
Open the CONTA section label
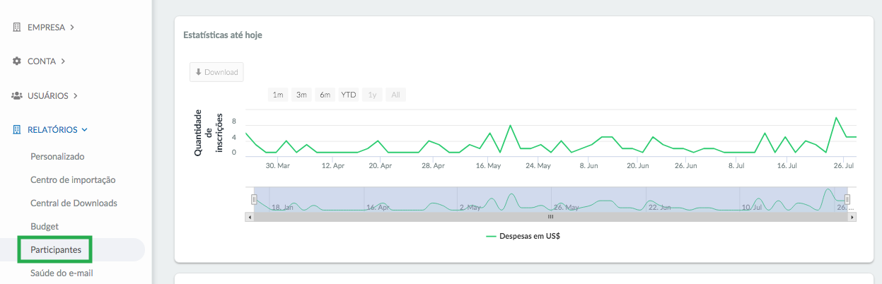click(42, 61)
